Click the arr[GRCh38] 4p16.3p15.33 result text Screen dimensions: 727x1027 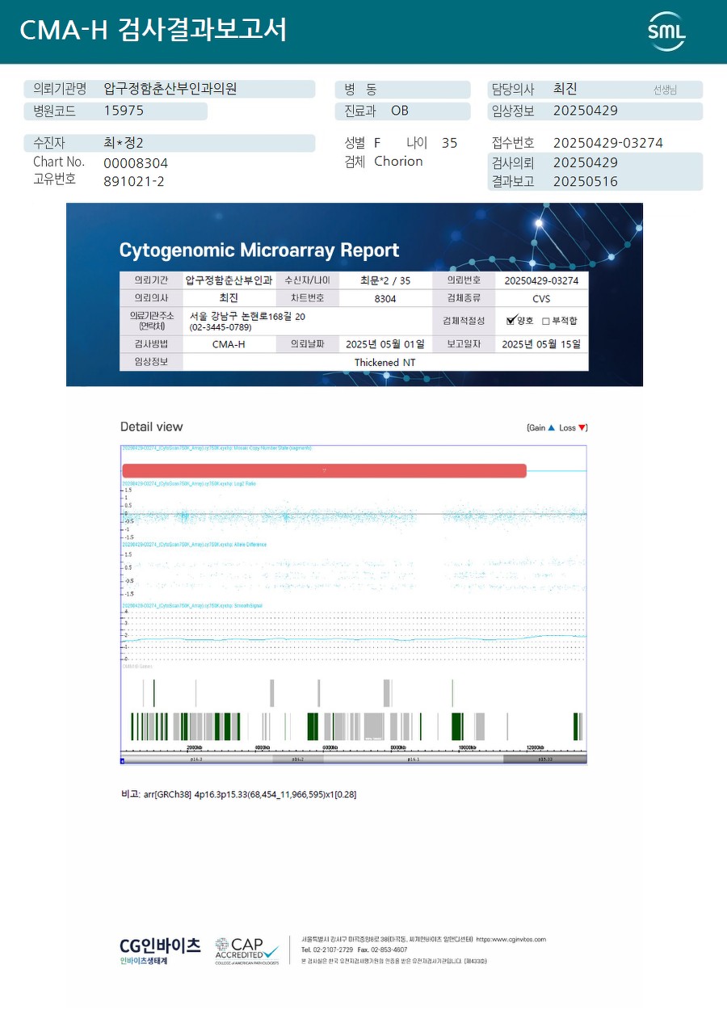(x=250, y=794)
